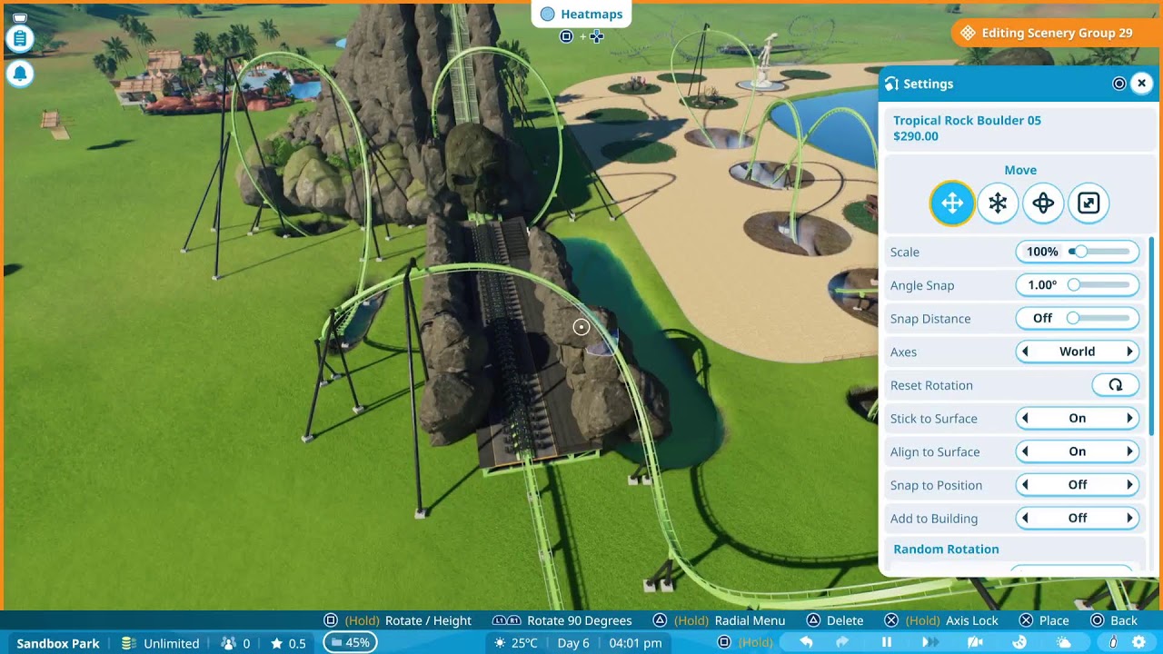
Task: Click Snap to Position right arrow
Action: tap(1129, 485)
